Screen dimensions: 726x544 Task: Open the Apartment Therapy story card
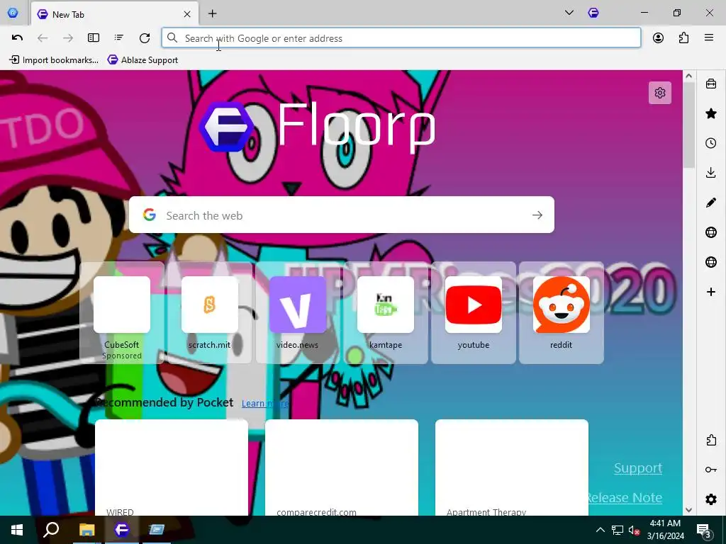click(x=512, y=467)
